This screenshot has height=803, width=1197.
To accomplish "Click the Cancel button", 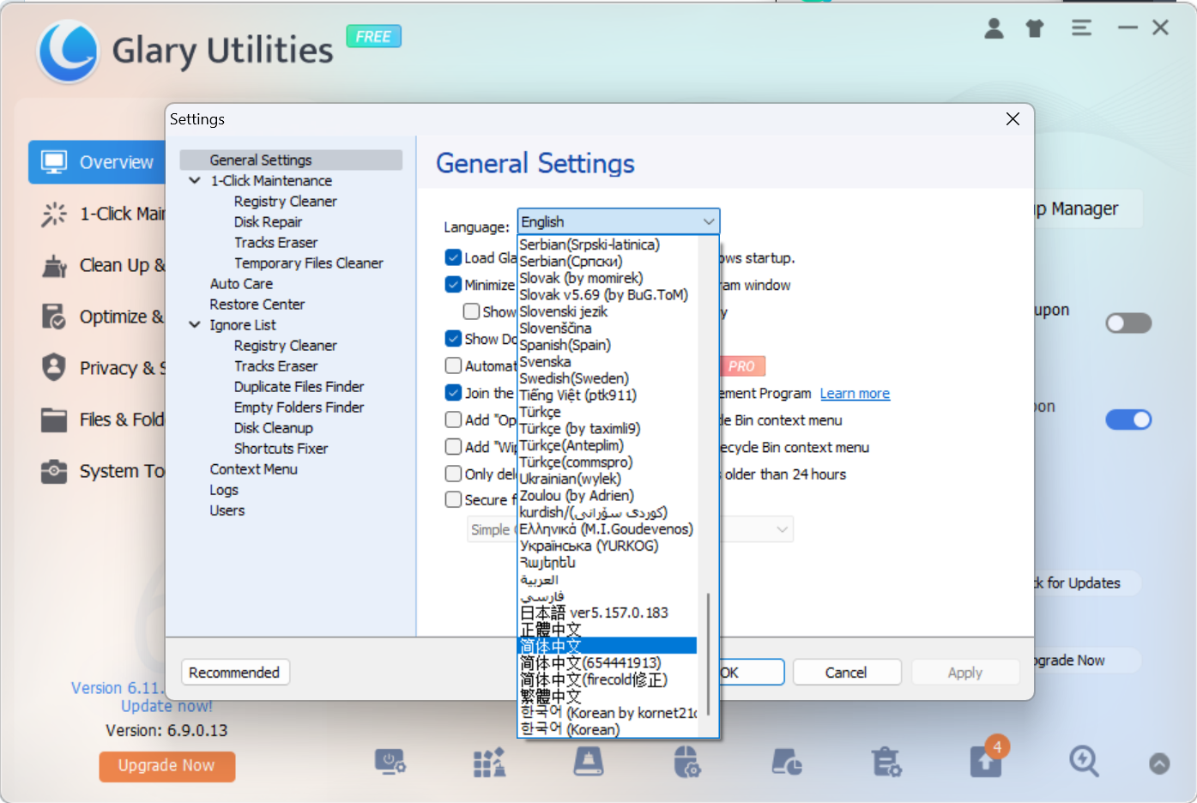I will tap(846, 673).
